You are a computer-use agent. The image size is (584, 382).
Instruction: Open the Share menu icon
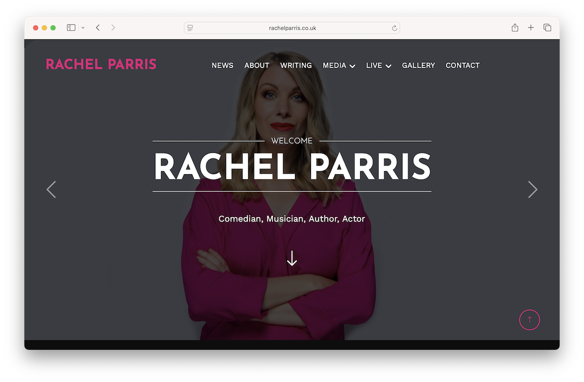click(514, 28)
